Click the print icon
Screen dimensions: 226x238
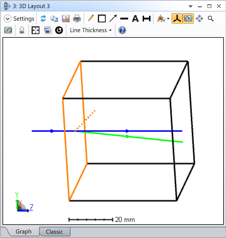(x=77, y=19)
